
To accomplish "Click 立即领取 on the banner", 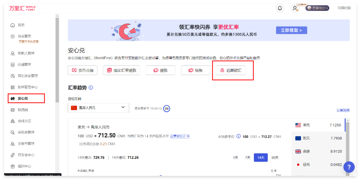I will 291,30.
